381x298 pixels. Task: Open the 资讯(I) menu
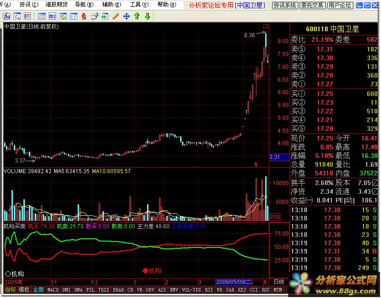click(x=28, y=5)
